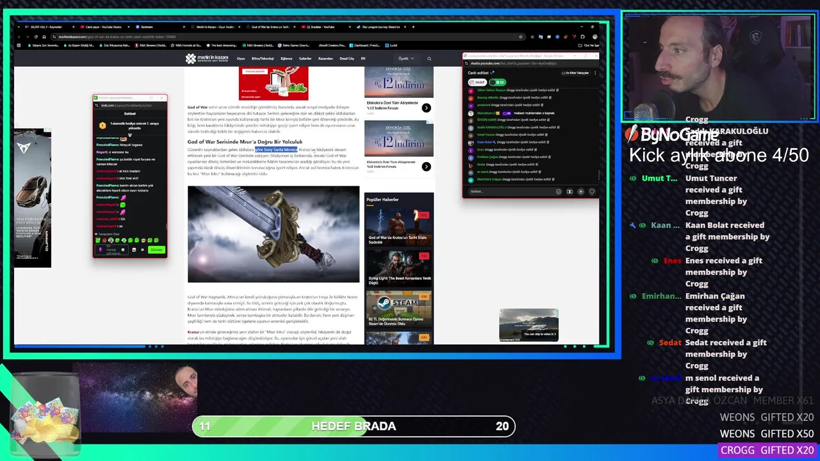Image resolution: width=820 pixels, height=461 pixels.
Task: Open the YouTube chat emoji picker
Action: 559,191
